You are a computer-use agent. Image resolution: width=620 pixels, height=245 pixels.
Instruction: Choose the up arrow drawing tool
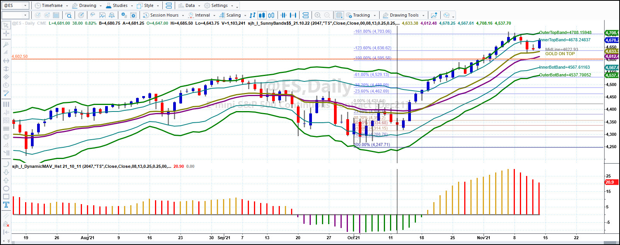click(x=6, y=180)
